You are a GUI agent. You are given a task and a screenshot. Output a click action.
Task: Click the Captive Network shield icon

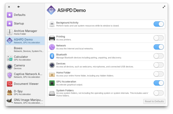tap(10, 75)
